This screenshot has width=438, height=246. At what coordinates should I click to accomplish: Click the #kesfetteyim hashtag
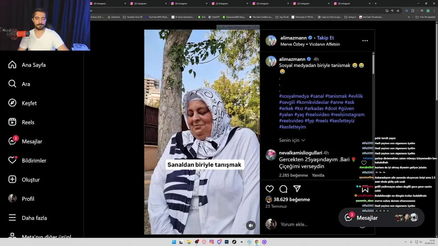293,127
